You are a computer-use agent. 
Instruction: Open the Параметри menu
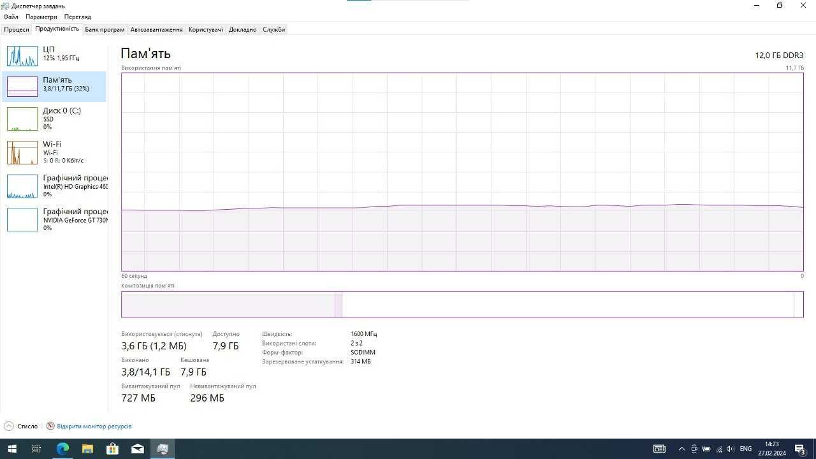41,17
